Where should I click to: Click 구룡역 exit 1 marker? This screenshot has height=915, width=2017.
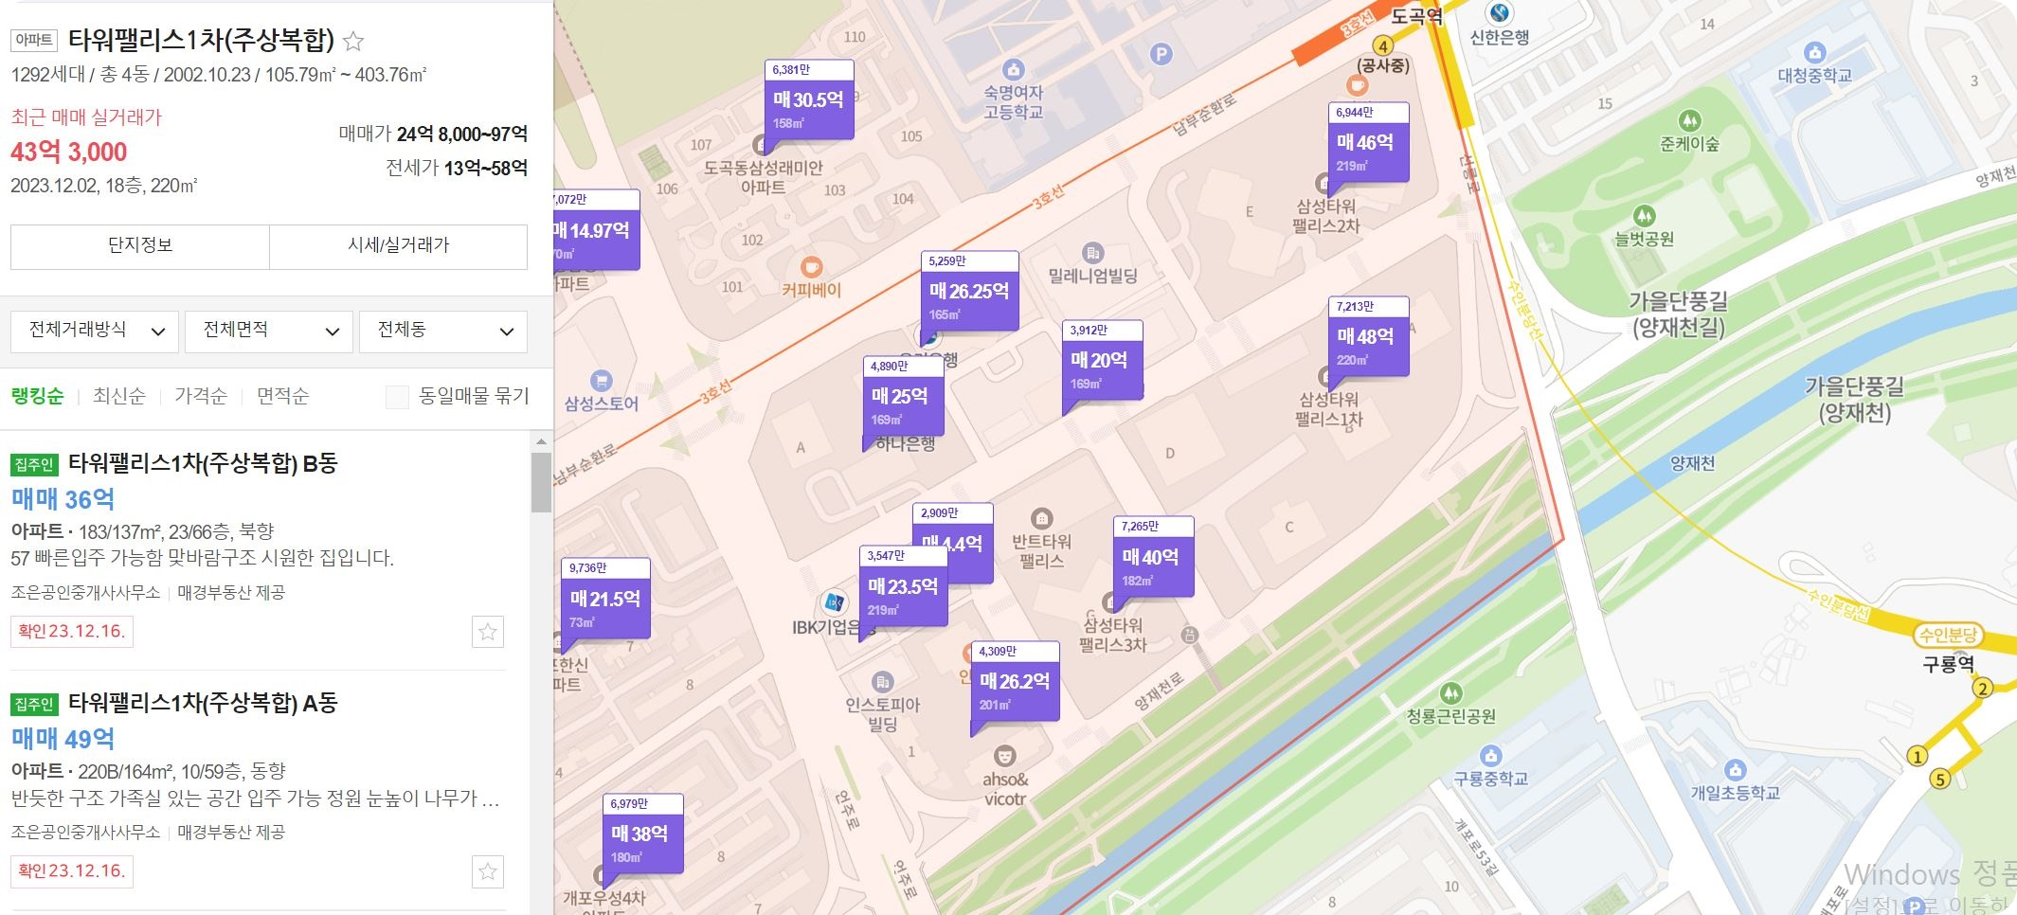pos(1917,756)
